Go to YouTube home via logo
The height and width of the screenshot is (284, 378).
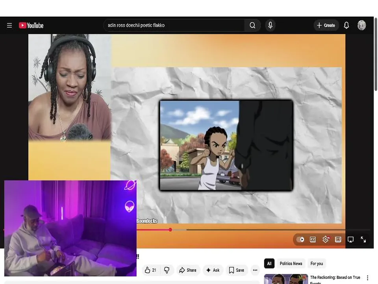point(31,25)
